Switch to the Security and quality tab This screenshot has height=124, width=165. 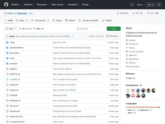pyautogui.click(x=88, y=20)
